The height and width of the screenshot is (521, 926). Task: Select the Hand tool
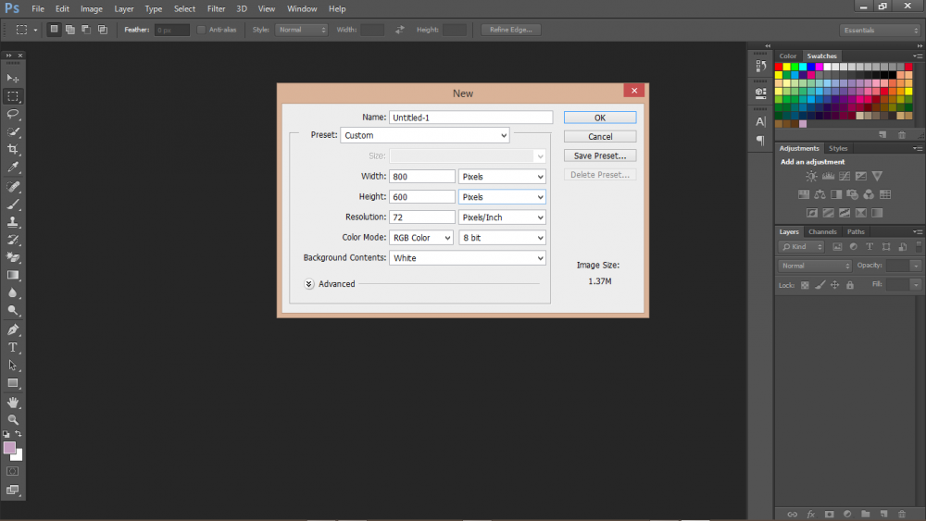[13, 403]
